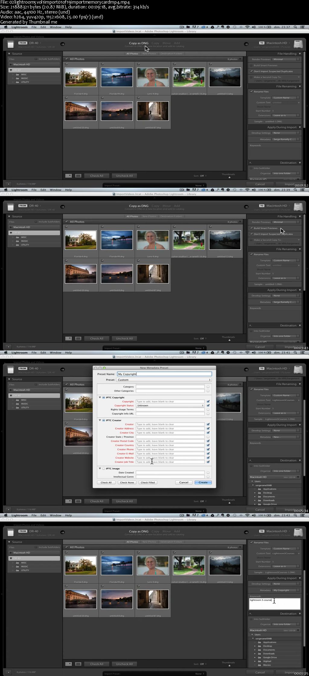The width and height of the screenshot is (309, 676).
Task: Select grid view icon in the 23:39 frame
Action: pyautogui.click(x=68, y=338)
